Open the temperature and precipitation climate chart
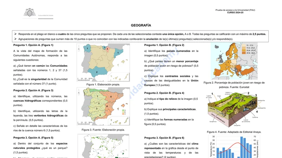 click(233, 146)
